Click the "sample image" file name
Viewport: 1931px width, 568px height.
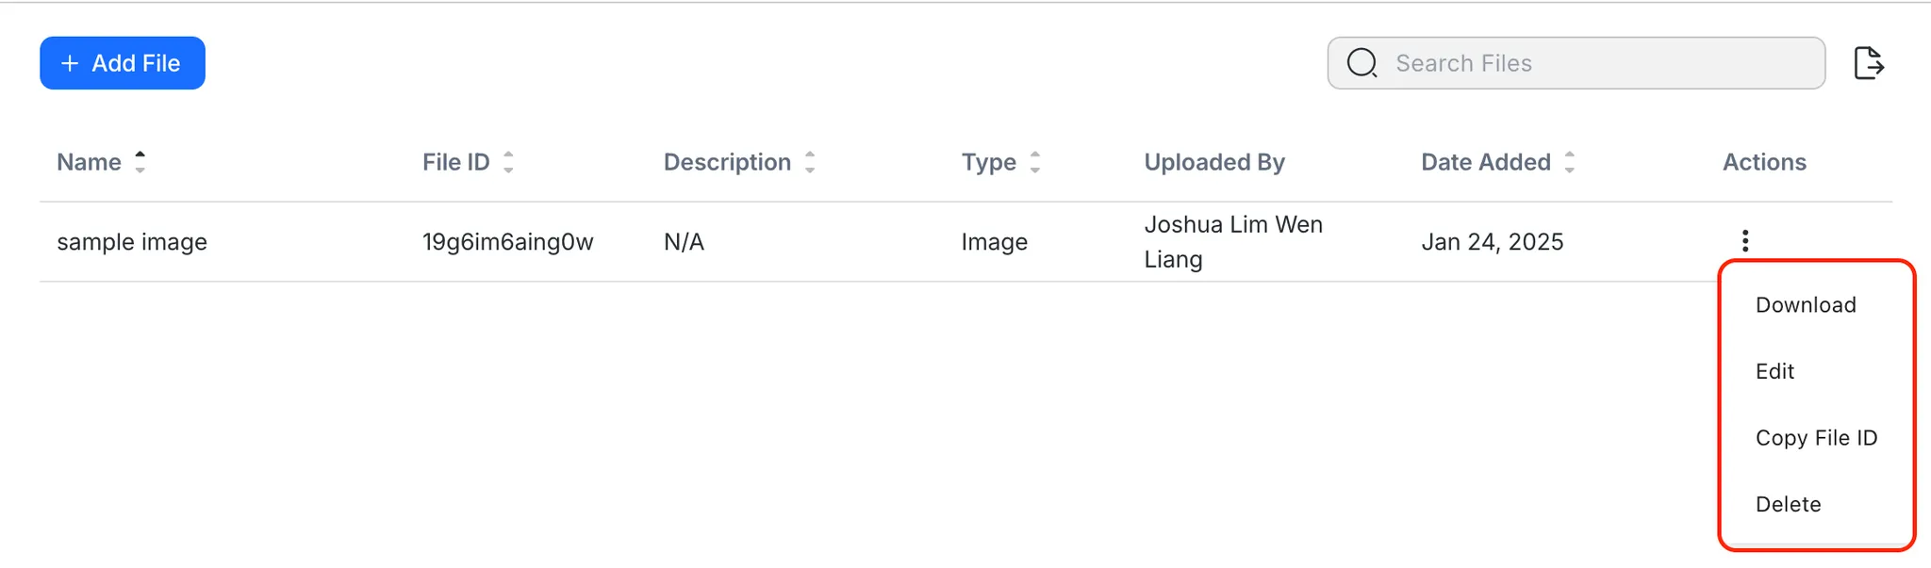tap(132, 242)
